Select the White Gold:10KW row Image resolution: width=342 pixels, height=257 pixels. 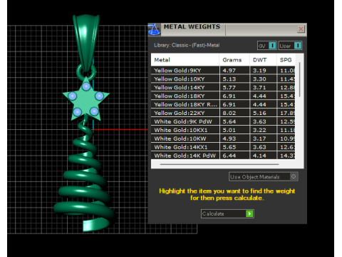[x=223, y=138]
